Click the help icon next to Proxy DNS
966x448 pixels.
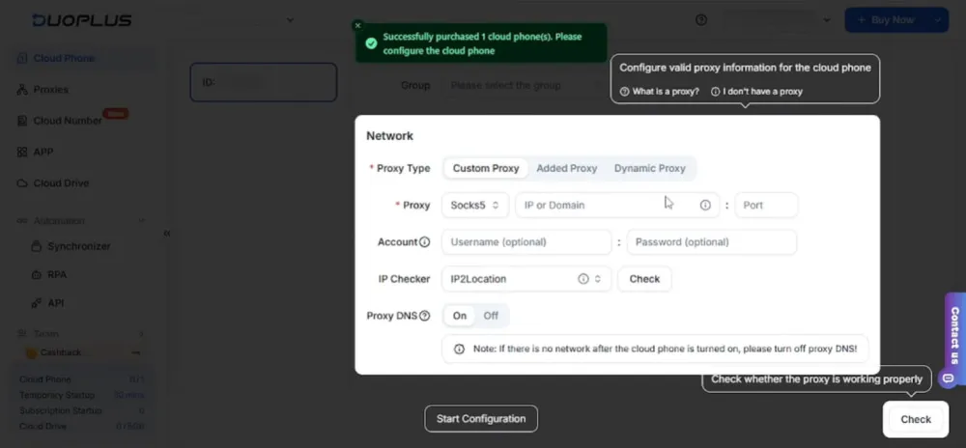[424, 316]
